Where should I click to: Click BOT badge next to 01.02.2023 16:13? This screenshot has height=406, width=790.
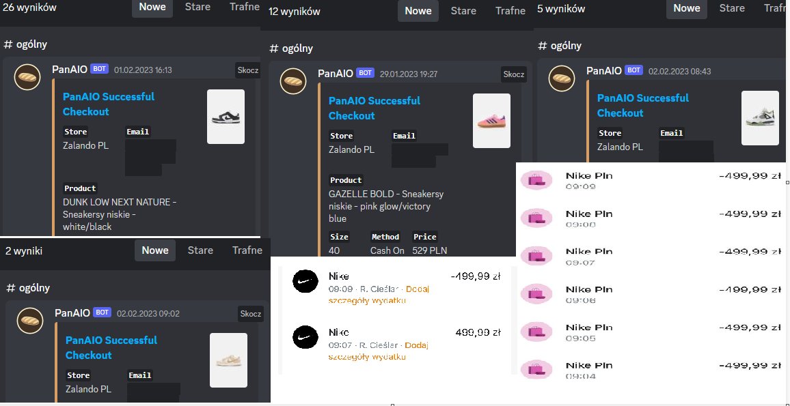(99, 69)
